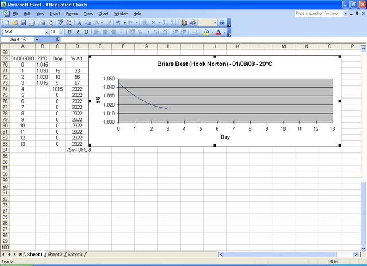The width and height of the screenshot is (367, 266).
Task: Click Sort Descending icon
Action: coord(173,23)
